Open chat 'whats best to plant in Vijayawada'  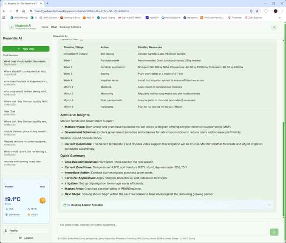click(26, 83)
